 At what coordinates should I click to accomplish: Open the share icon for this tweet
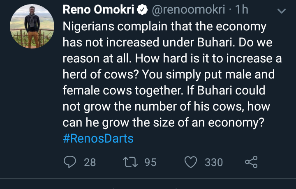coord(251,162)
